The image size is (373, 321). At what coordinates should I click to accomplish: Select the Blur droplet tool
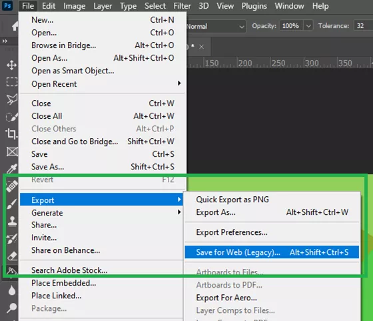[12, 290]
